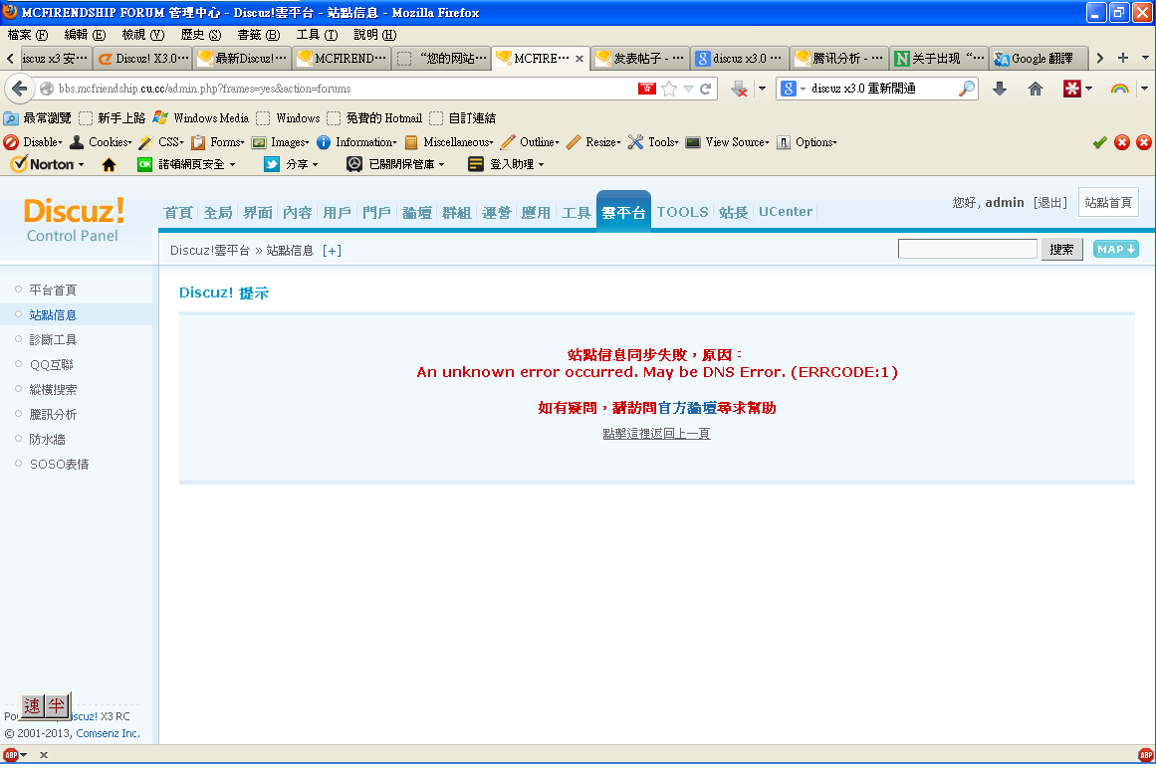
Task: Click the Norton home icon
Action: [x=110, y=164]
